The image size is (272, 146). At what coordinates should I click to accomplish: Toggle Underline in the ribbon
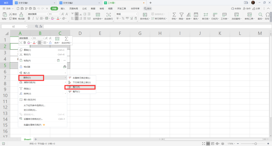37,18
